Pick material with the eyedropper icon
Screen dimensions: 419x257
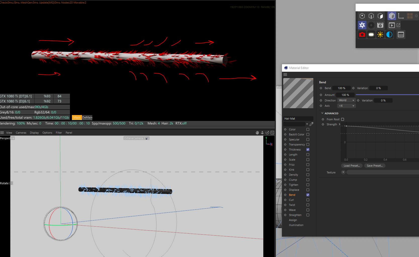point(311,124)
